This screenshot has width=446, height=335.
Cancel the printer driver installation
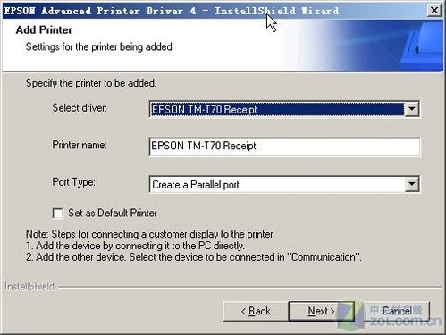click(x=397, y=311)
